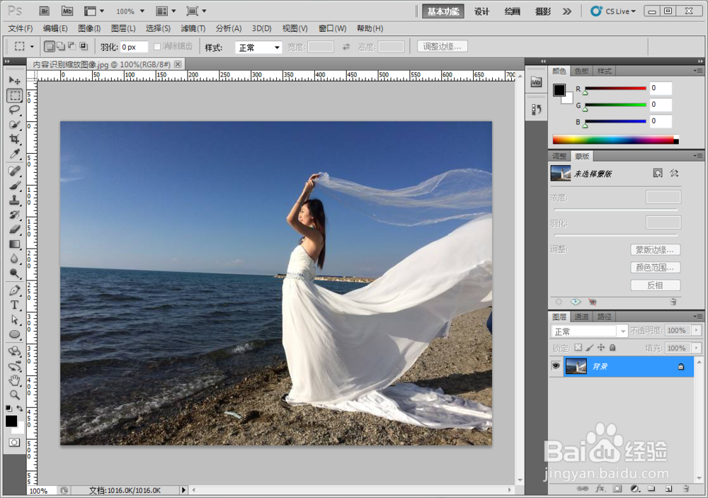Open the screen mode dropdown
The height and width of the screenshot is (498, 708).
point(196,11)
